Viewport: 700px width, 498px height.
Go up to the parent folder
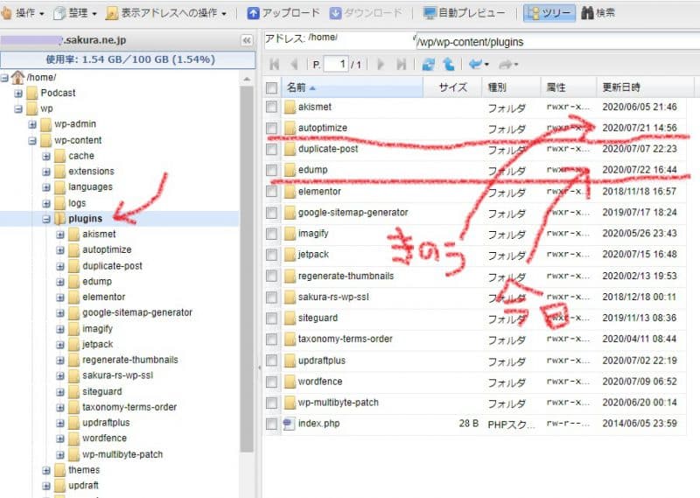click(448, 64)
